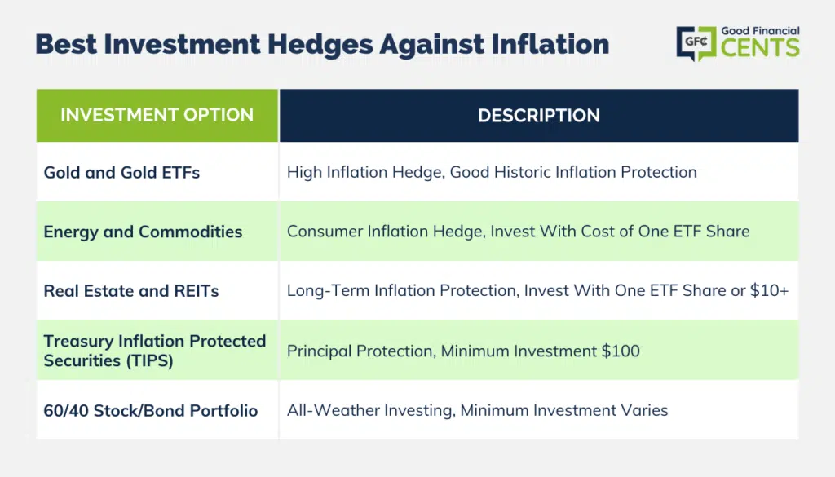
Task: Click the Principal Protection, Minimum Investment $100 text
Action: click(463, 351)
